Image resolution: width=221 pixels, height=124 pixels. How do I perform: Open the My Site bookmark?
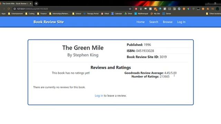tap(155, 14)
